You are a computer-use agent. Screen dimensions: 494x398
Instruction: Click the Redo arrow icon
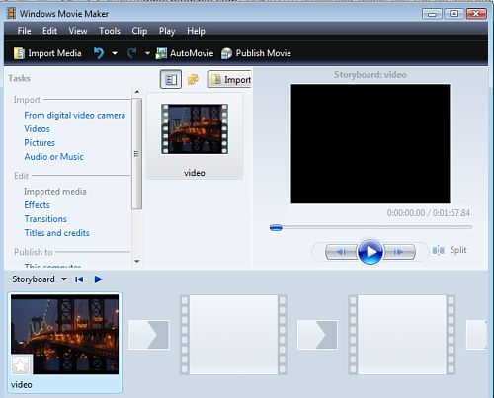[x=131, y=53]
